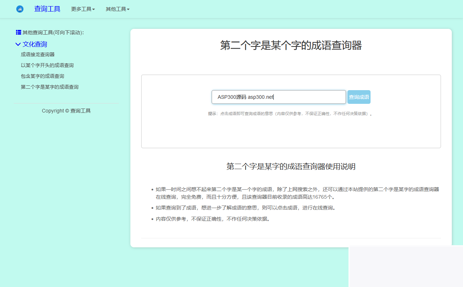Click the blue circular site logo icon
The image size is (463, 287).
[20, 9]
